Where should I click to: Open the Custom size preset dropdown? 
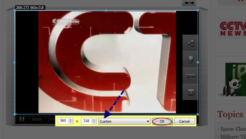(x=125, y=121)
